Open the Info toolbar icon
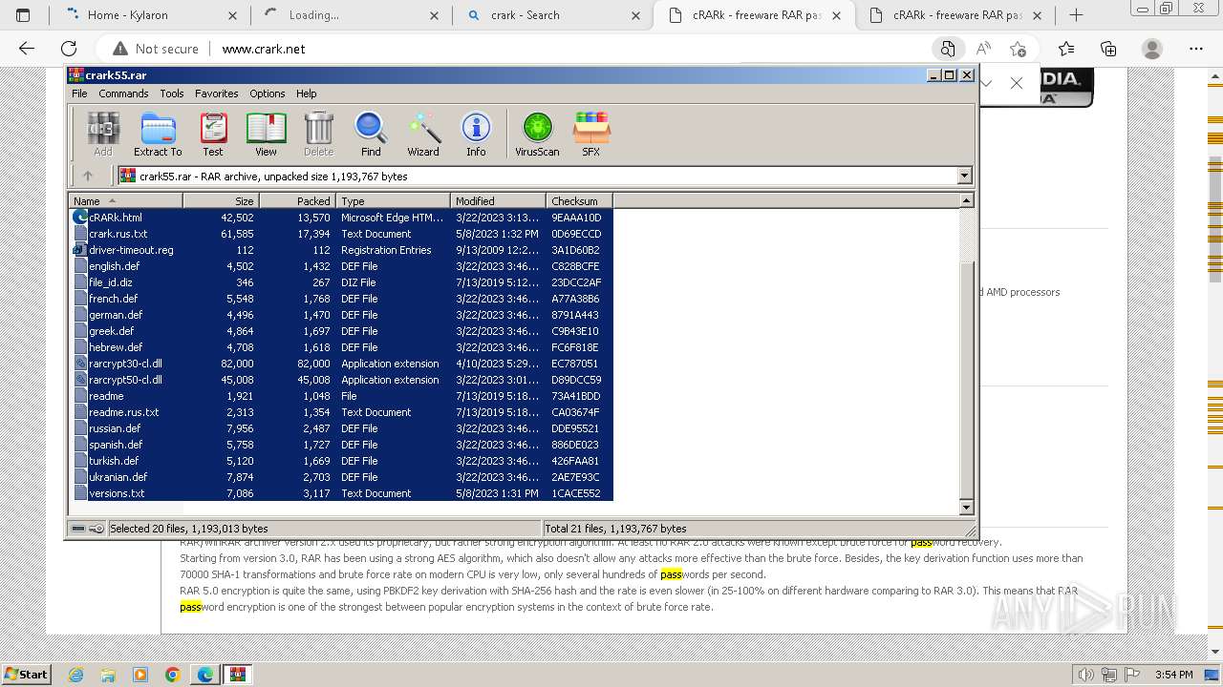 click(x=476, y=135)
